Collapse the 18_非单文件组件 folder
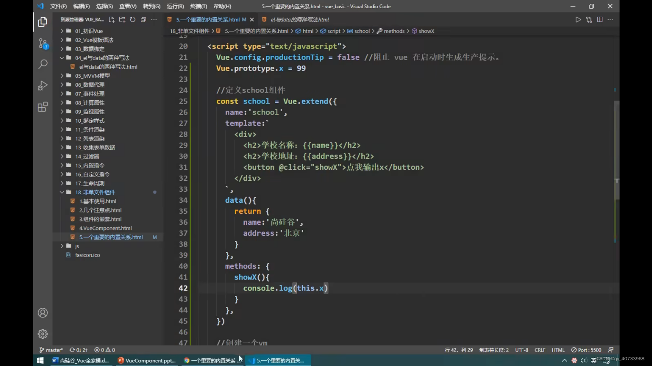 pos(95,192)
